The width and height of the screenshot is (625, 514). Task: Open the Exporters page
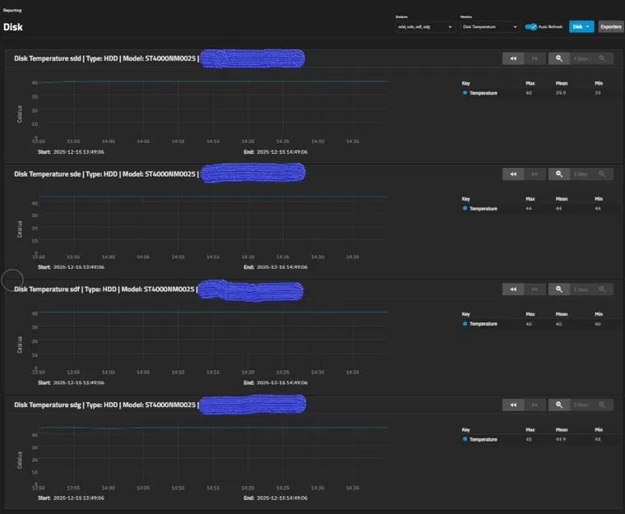point(611,26)
